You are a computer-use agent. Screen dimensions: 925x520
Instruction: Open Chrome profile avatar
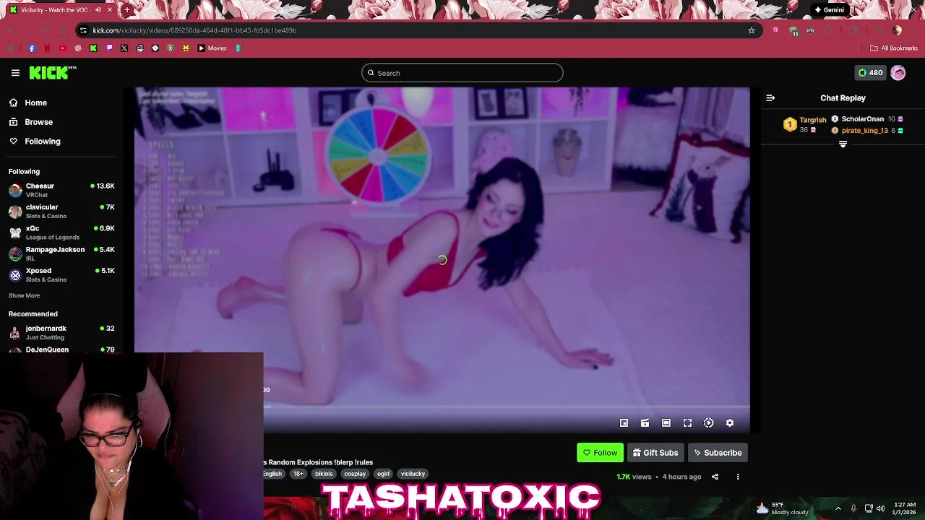[x=898, y=30]
